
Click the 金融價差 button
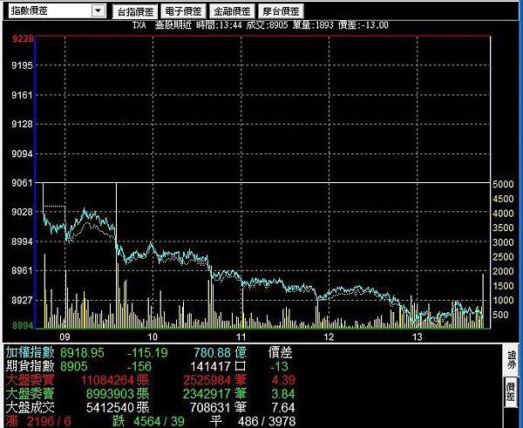[232, 11]
